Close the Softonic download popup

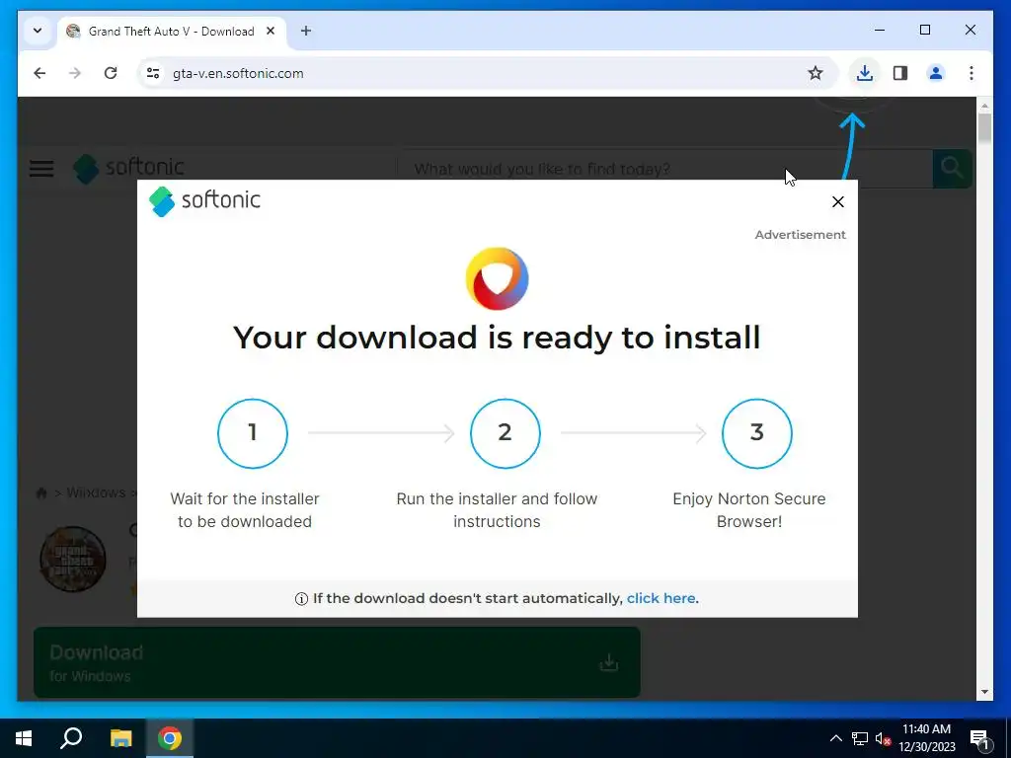(x=838, y=202)
